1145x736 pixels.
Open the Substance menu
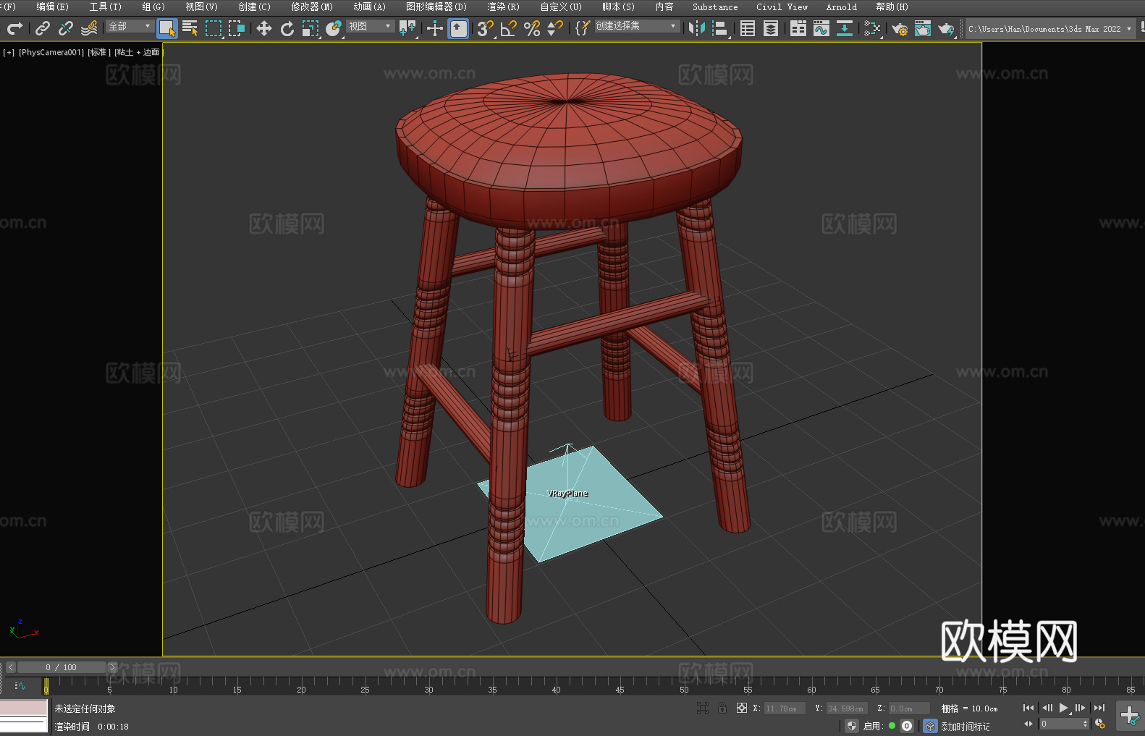[x=715, y=7]
